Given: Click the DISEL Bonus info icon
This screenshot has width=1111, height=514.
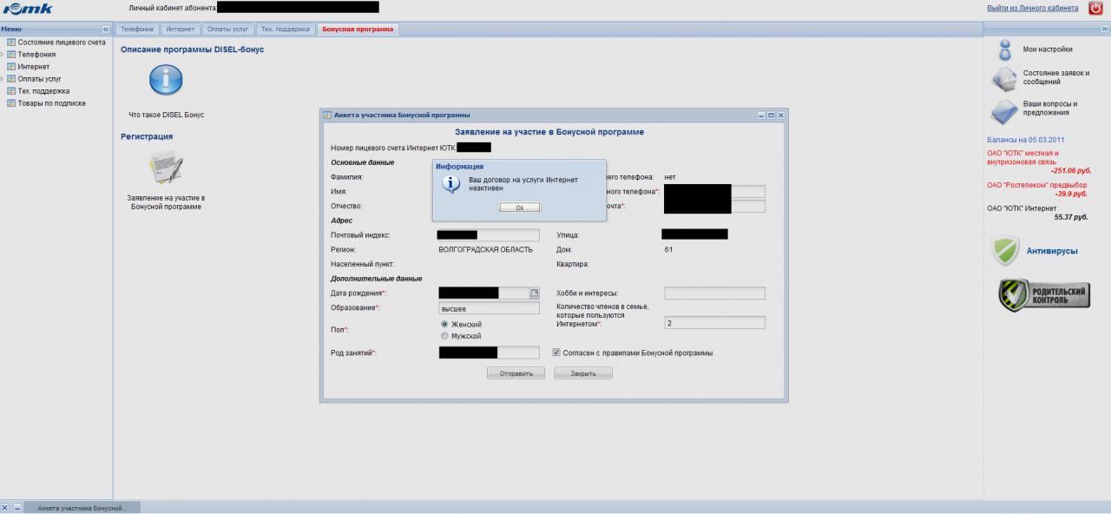Looking at the screenshot, I should [x=166, y=80].
